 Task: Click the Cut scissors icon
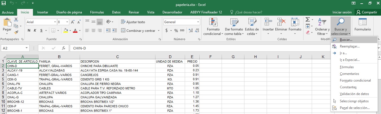coord(16,20)
